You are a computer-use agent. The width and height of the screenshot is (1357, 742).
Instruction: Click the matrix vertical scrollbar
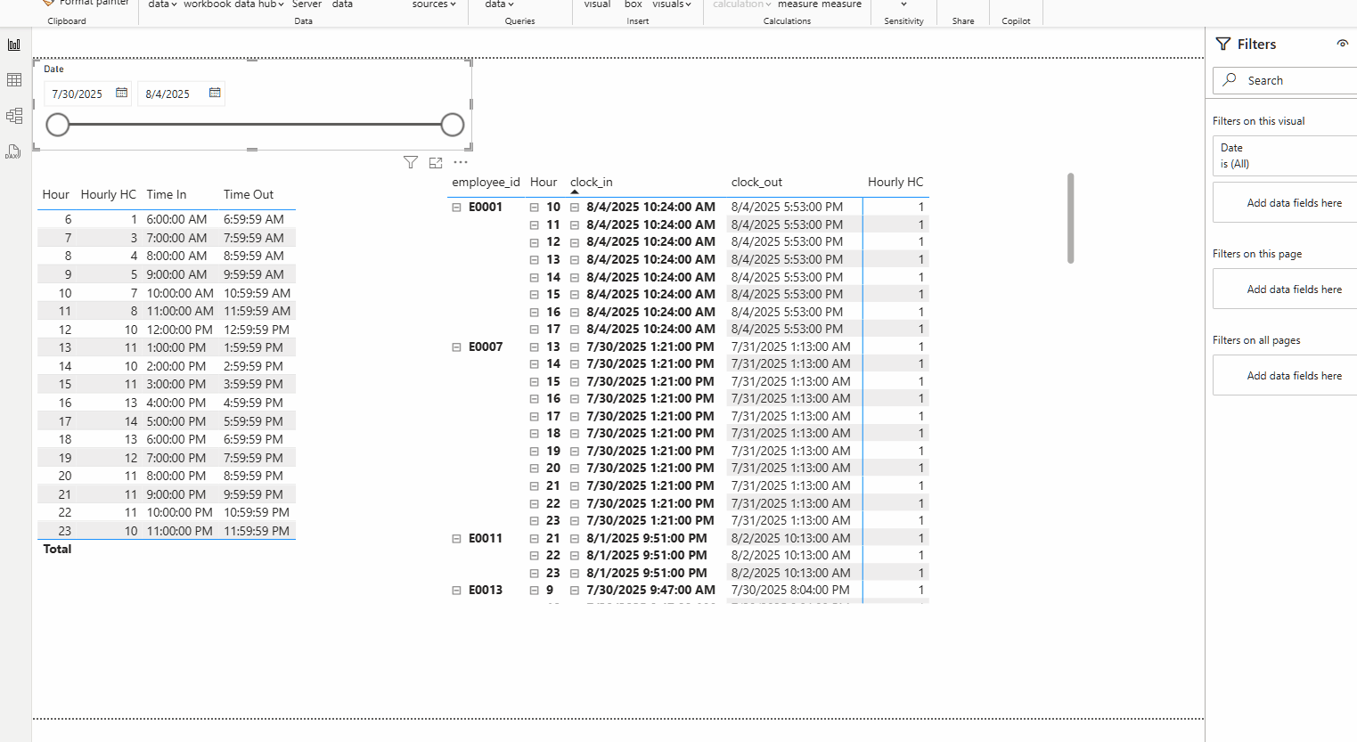1070,218
